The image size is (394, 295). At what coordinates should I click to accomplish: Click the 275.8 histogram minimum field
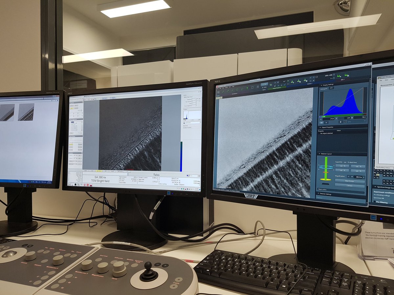pyautogui.click(x=328, y=119)
